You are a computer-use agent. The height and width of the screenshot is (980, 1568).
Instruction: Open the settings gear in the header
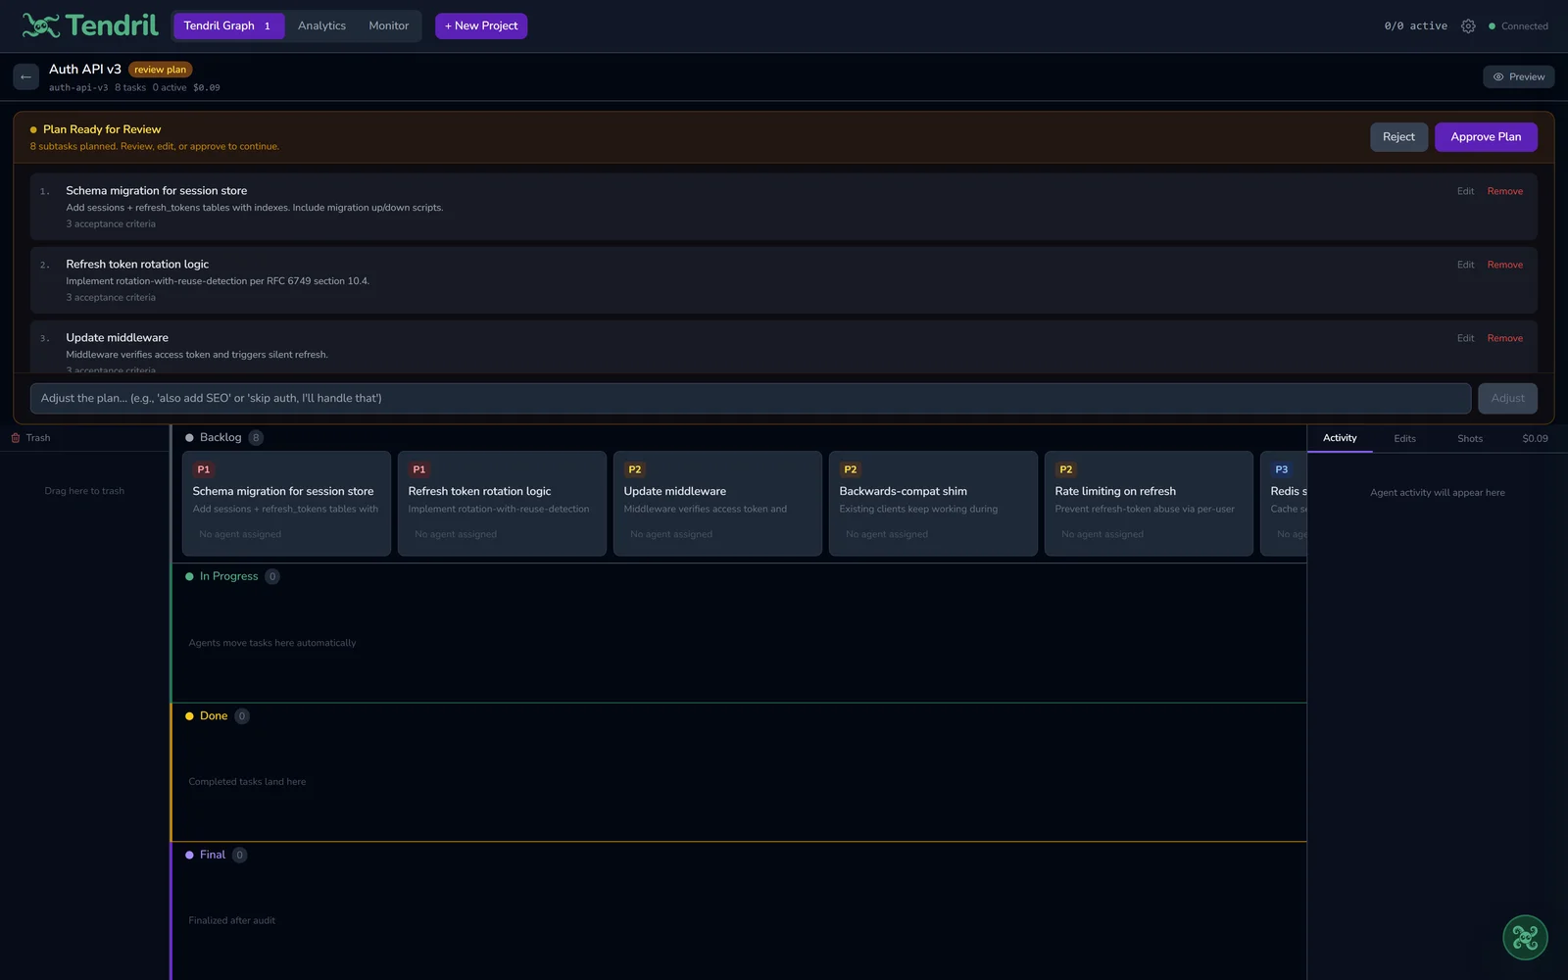[1467, 25]
